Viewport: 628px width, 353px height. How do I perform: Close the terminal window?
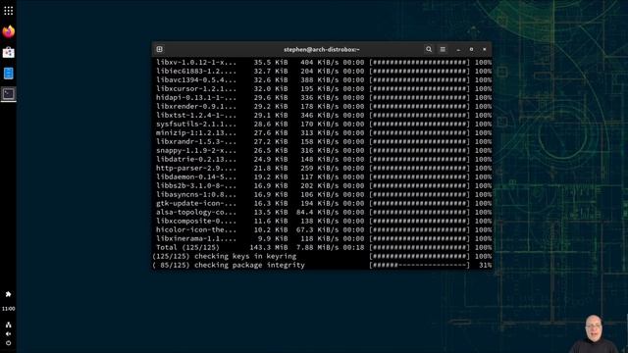pyautogui.click(x=484, y=49)
